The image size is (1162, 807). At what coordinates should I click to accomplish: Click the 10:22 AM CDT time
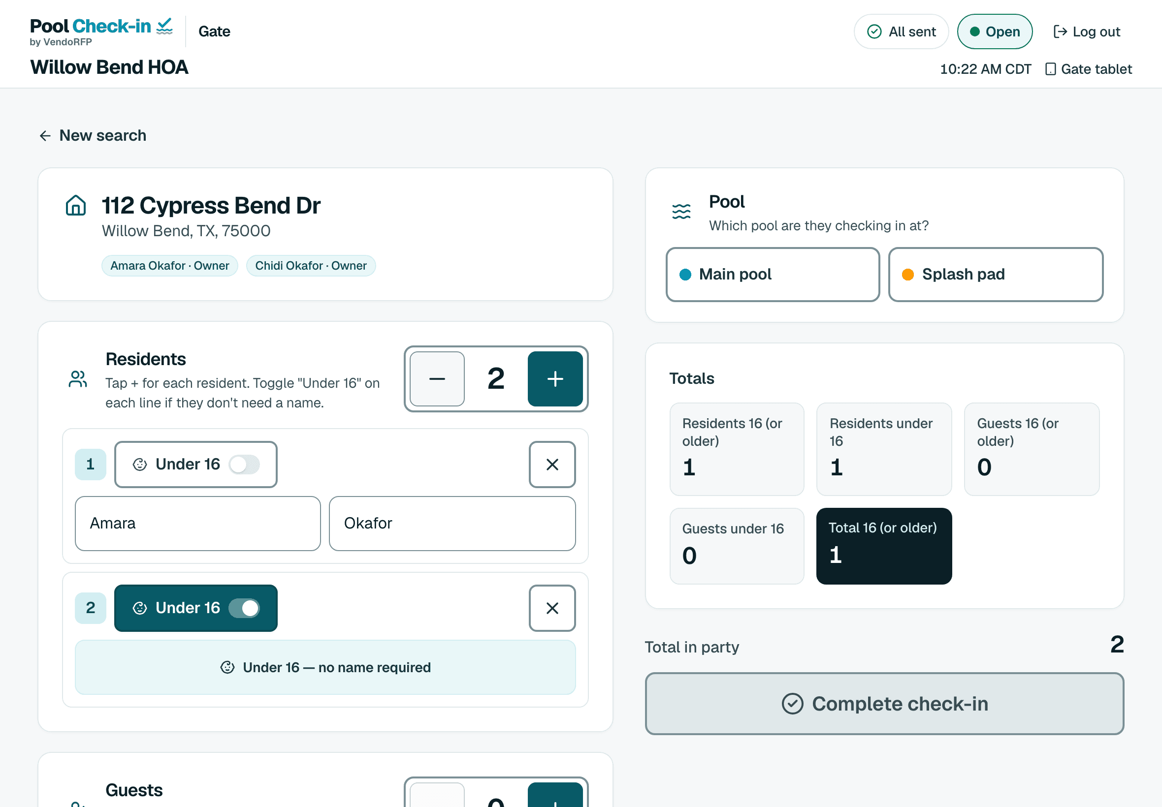click(985, 69)
